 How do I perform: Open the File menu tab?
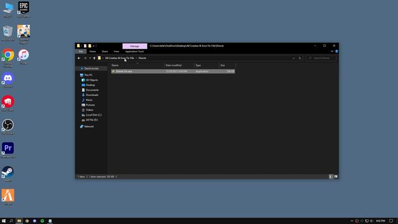(81, 51)
